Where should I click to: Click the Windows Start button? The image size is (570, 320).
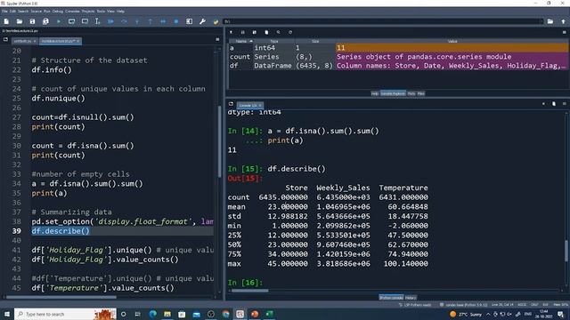pos(6,314)
